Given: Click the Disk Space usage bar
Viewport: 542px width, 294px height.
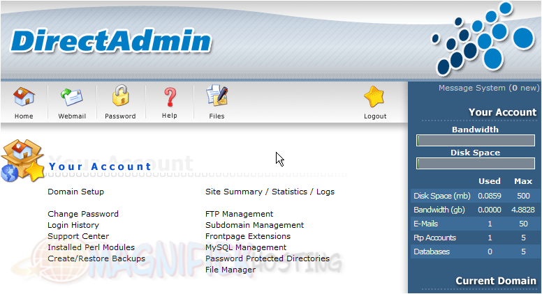Looking at the screenshot, I should (x=476, y=163).
